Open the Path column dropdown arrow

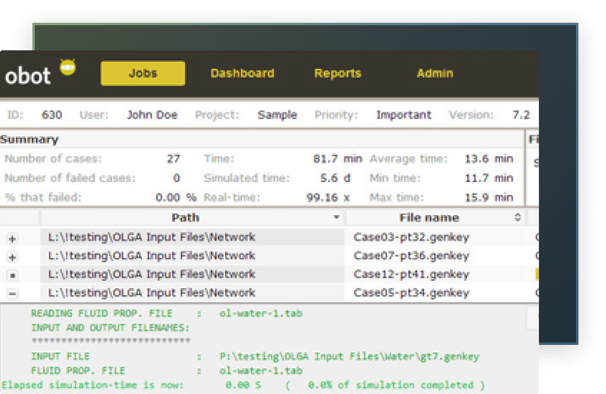pyautogui.click(x=337, y=218)
